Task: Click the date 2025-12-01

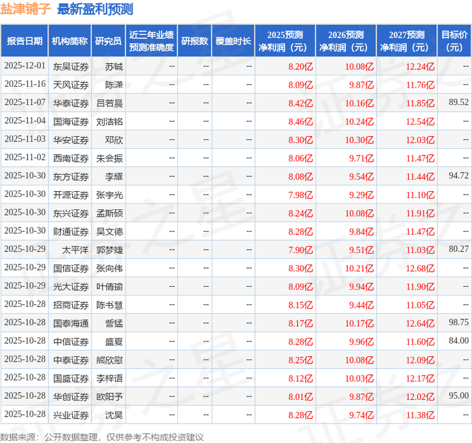Action: 25,65
